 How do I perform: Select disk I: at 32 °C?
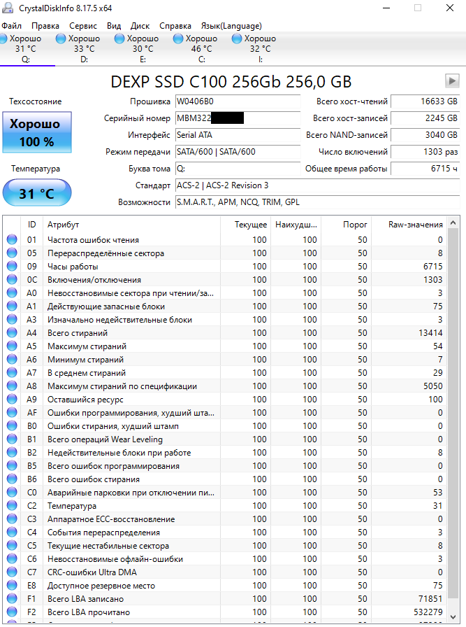pyautogui.click(x=255, y=49)
